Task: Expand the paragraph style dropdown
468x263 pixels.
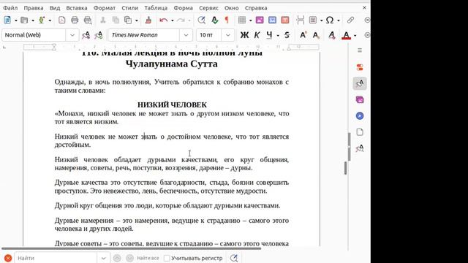Action: [72, 35]
